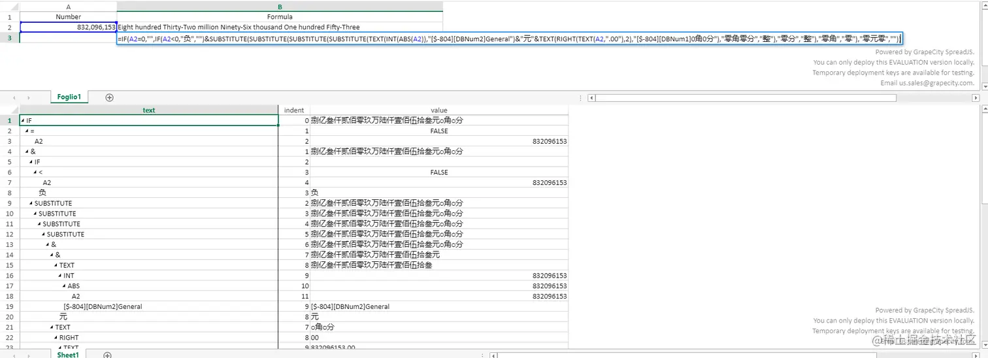Image resolution: width=988 pixels, height=358 pixels.
Task: Select row header 3 in top sheet
Action: [10, 38]
